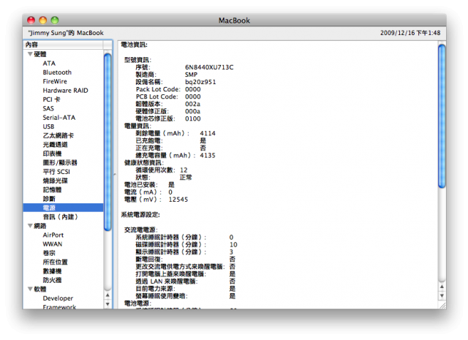The height and width of the screenshot is (340, 468).
Task: Select 音訊（內建）audio entry
Action: pos(60,216)
